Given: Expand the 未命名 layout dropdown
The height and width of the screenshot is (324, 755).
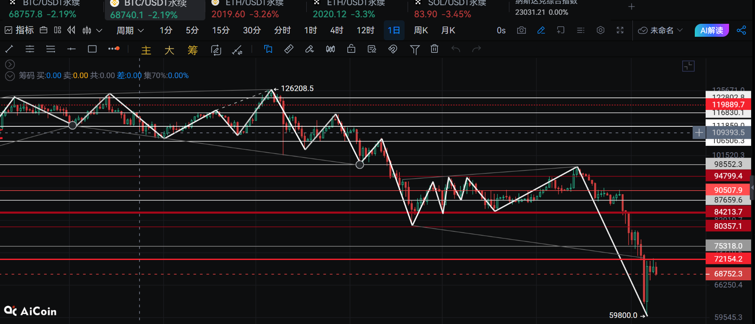Looking at the screenshot, I should click(x=661, y=30).
